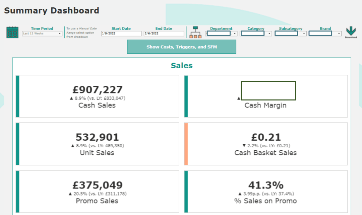Image resolution: width=362 pixels, height=215 pixels.
Task: Select the Cash Sales £907,227 value
Action: pos(98,90)
